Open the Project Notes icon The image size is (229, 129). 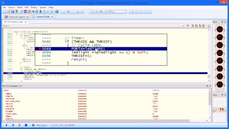click(x=52, y=12)
